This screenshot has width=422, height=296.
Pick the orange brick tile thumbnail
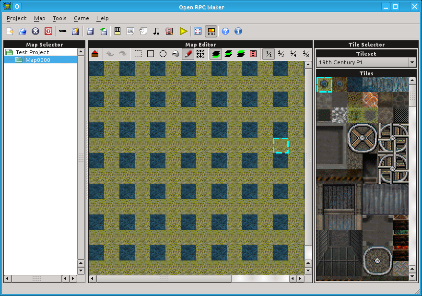[x=370, y=100]
